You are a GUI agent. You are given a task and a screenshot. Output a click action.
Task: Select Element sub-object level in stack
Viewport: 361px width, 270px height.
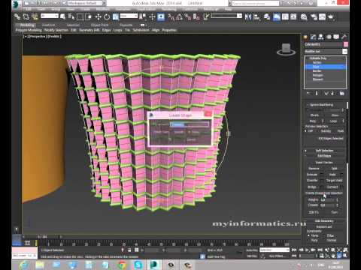tap(317, 79)
